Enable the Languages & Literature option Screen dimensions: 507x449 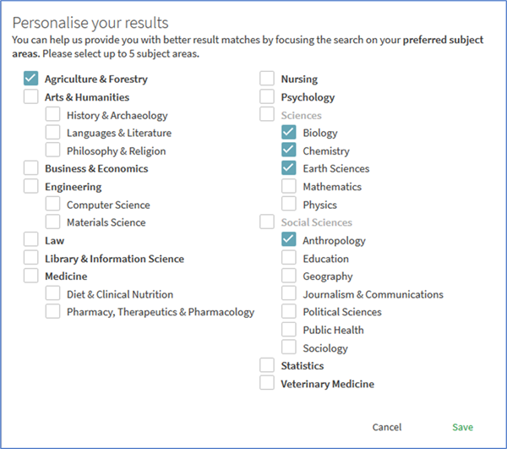53,133
